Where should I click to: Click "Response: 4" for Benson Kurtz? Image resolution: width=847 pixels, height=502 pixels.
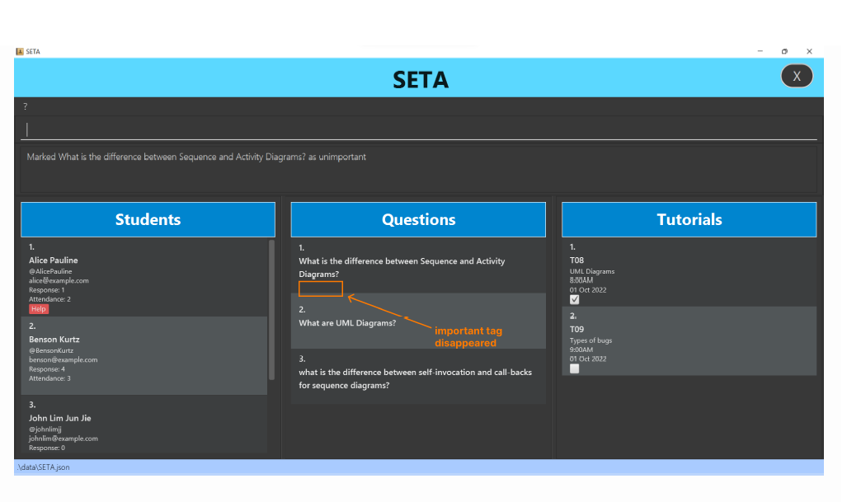point(47,369)
